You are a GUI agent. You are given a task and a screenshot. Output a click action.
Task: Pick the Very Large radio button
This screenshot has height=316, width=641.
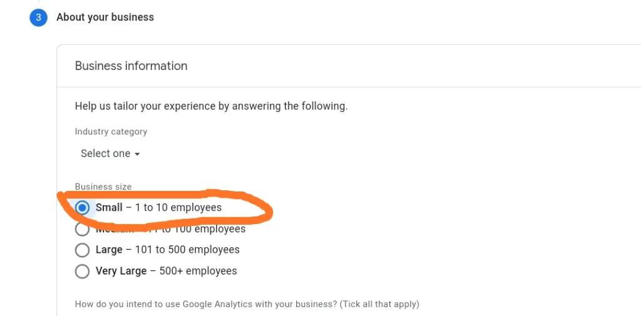point(82,271)
